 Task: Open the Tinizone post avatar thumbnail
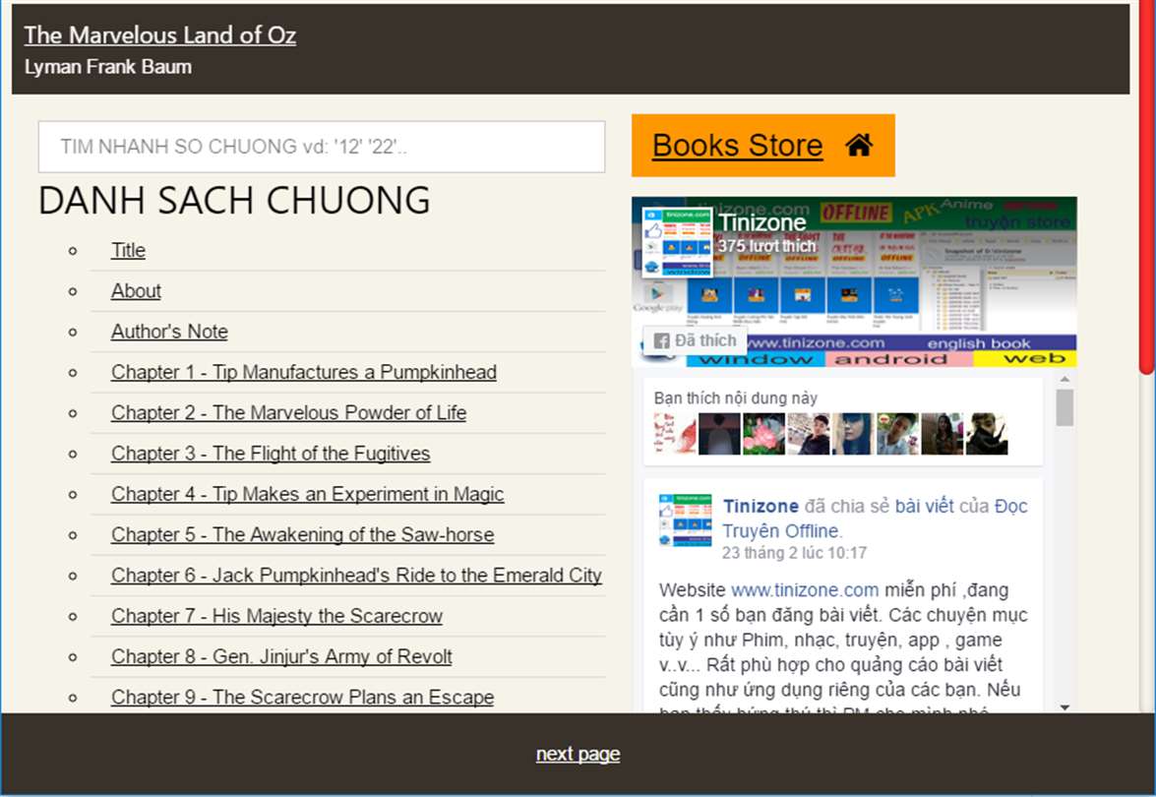[685, 520]
